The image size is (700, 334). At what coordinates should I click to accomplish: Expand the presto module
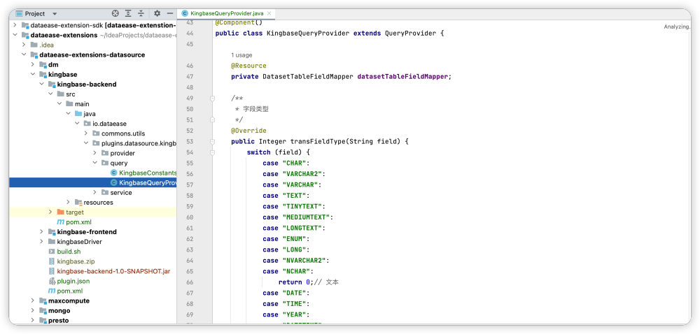tap(33, 320)
